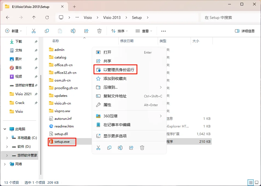Choose 属性 from the context menu
The image size is (261, 186).
pos(129,105)
